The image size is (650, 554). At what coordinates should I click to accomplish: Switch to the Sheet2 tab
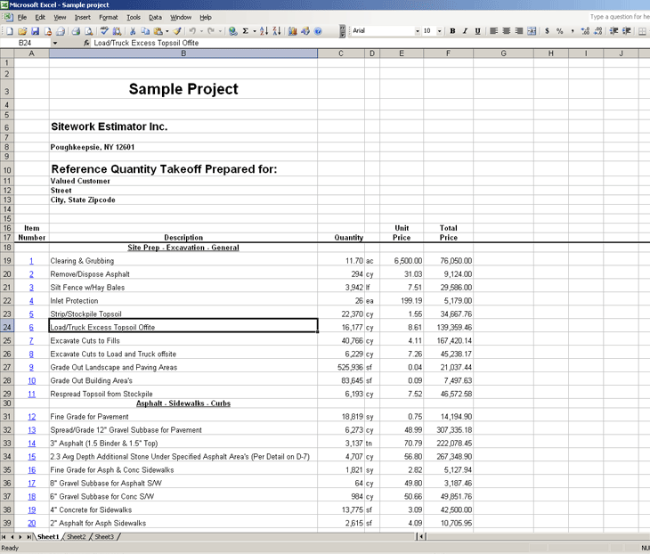(x=77, y=537)
